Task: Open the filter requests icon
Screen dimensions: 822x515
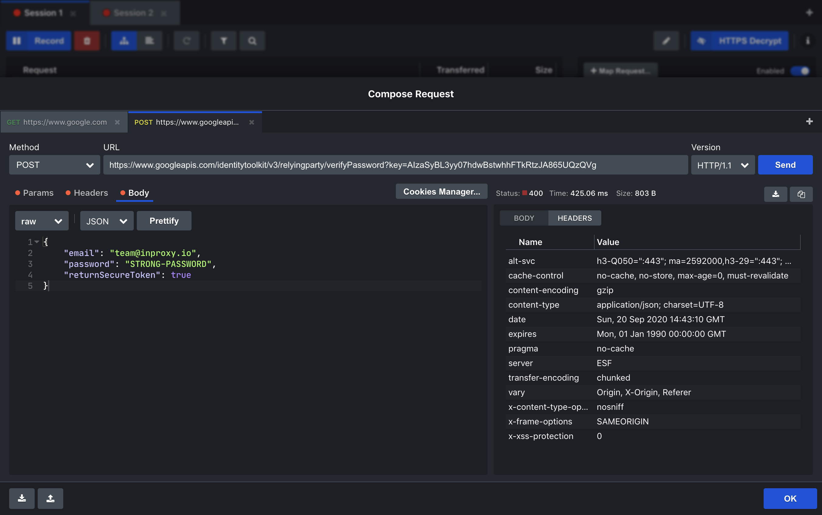Action: (x=223, y=40)
